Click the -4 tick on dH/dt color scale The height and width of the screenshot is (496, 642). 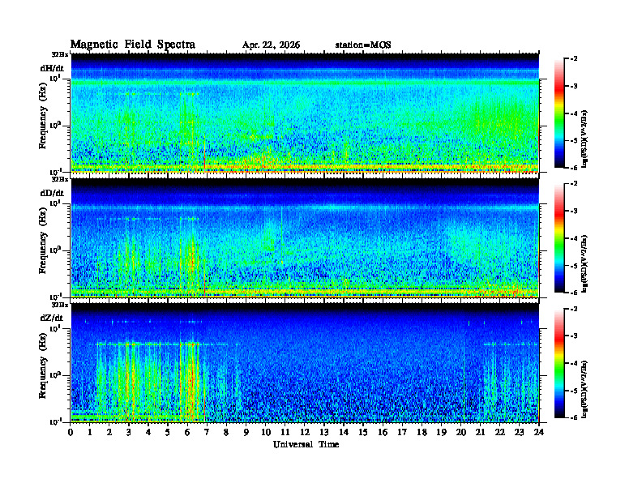(x=575, y=113)
